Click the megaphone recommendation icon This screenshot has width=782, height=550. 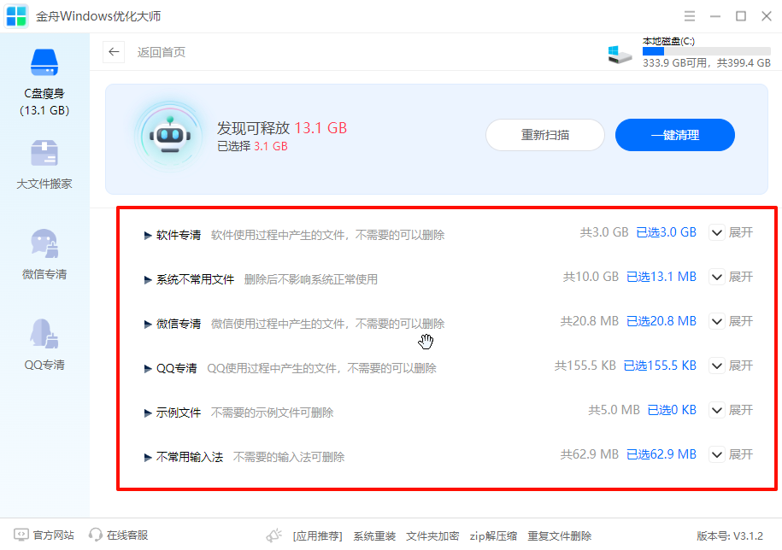pyautogui.click(x=273, y=535)
